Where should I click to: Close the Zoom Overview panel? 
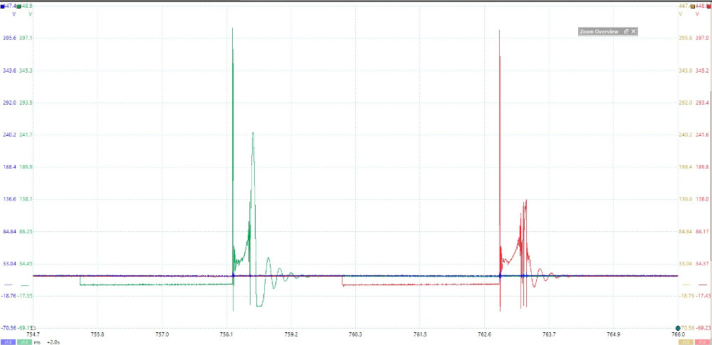tap(634, 31)
